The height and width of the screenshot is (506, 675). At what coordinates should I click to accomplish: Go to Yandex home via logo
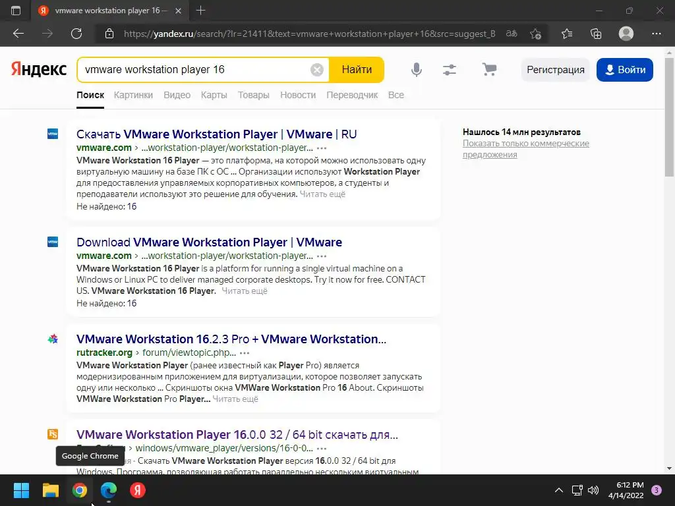click(x=39, y=69)
